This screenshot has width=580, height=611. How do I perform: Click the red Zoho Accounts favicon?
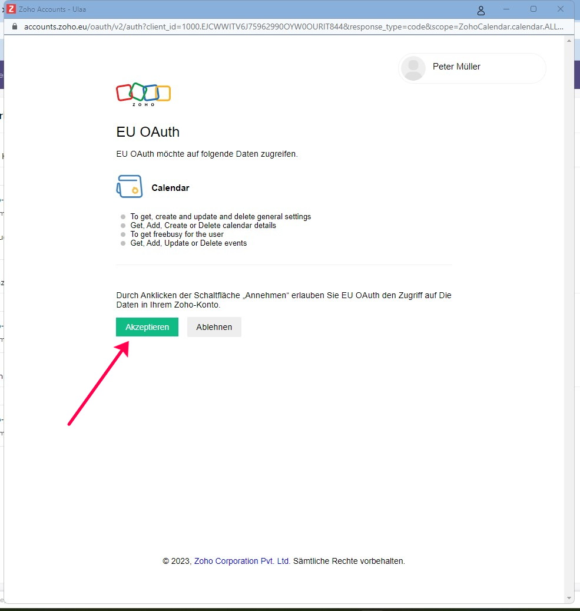pyautogui.click(x=11, y=9)
